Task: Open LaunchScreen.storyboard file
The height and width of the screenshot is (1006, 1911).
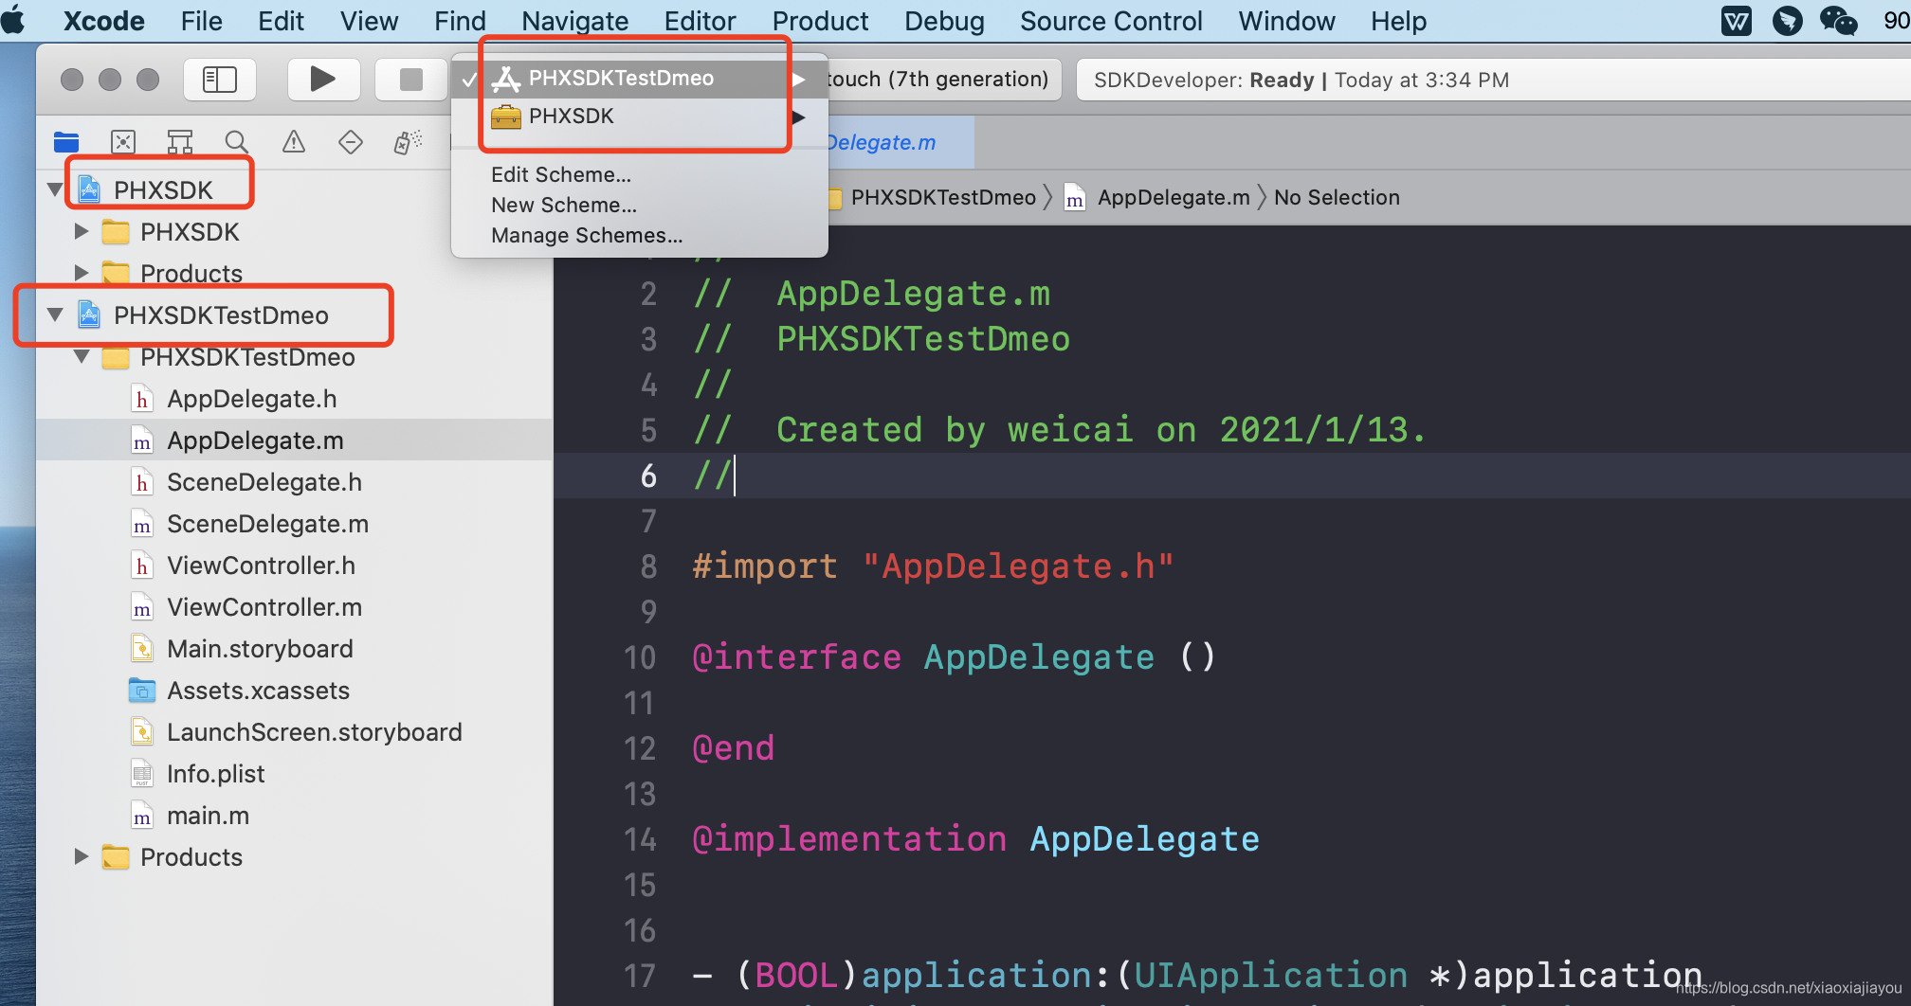Action: click(314, 732)
